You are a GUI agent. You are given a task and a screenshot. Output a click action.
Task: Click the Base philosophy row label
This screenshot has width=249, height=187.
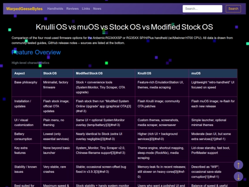[x=26, y=87]
